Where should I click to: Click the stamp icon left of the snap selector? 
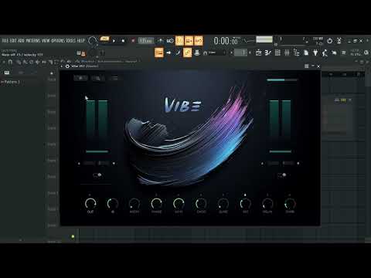(197, 53)
